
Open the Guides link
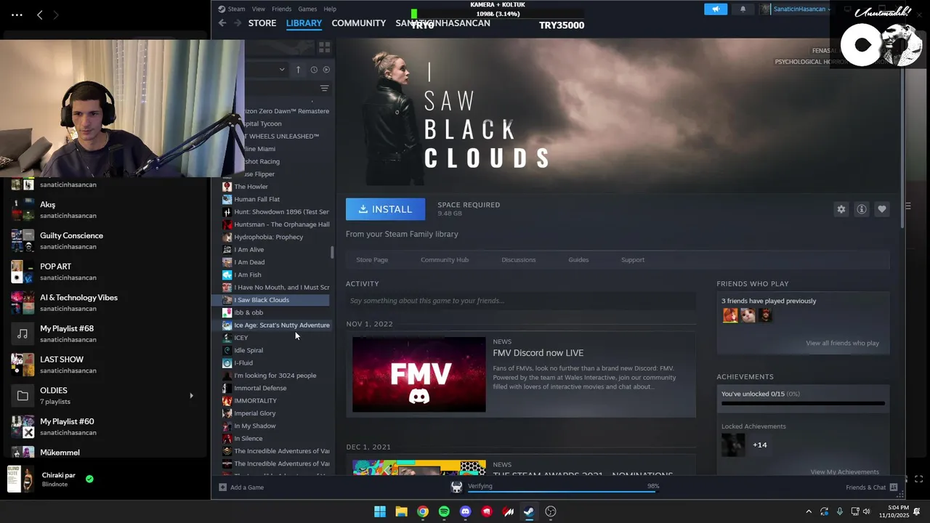(578, 259)
